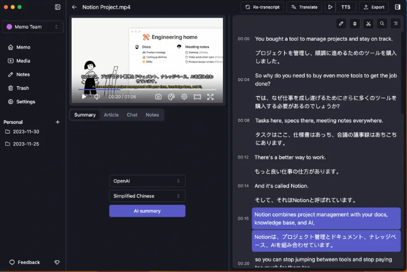Jump to the 00:00 timestamp

pyautogui.click(x=243, y=39)
